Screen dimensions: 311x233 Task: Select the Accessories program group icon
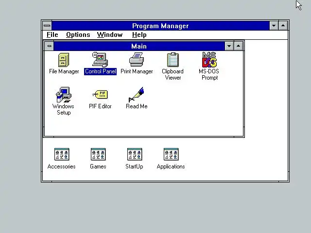pos(62,154)
